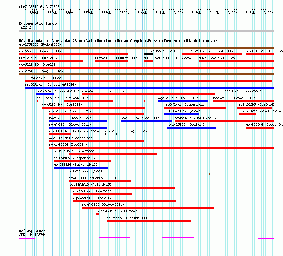Viewport: 283px width, 256px height.
Task: Select the red nsv519151 loss bar
Action: coord(149,221)
